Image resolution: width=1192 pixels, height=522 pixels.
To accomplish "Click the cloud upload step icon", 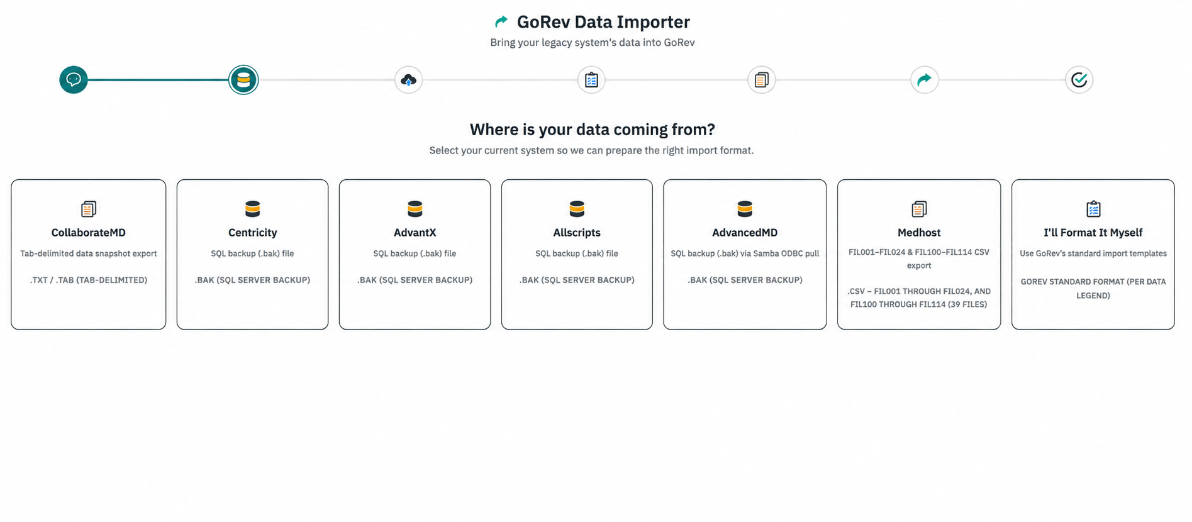I will click(409, 80).
